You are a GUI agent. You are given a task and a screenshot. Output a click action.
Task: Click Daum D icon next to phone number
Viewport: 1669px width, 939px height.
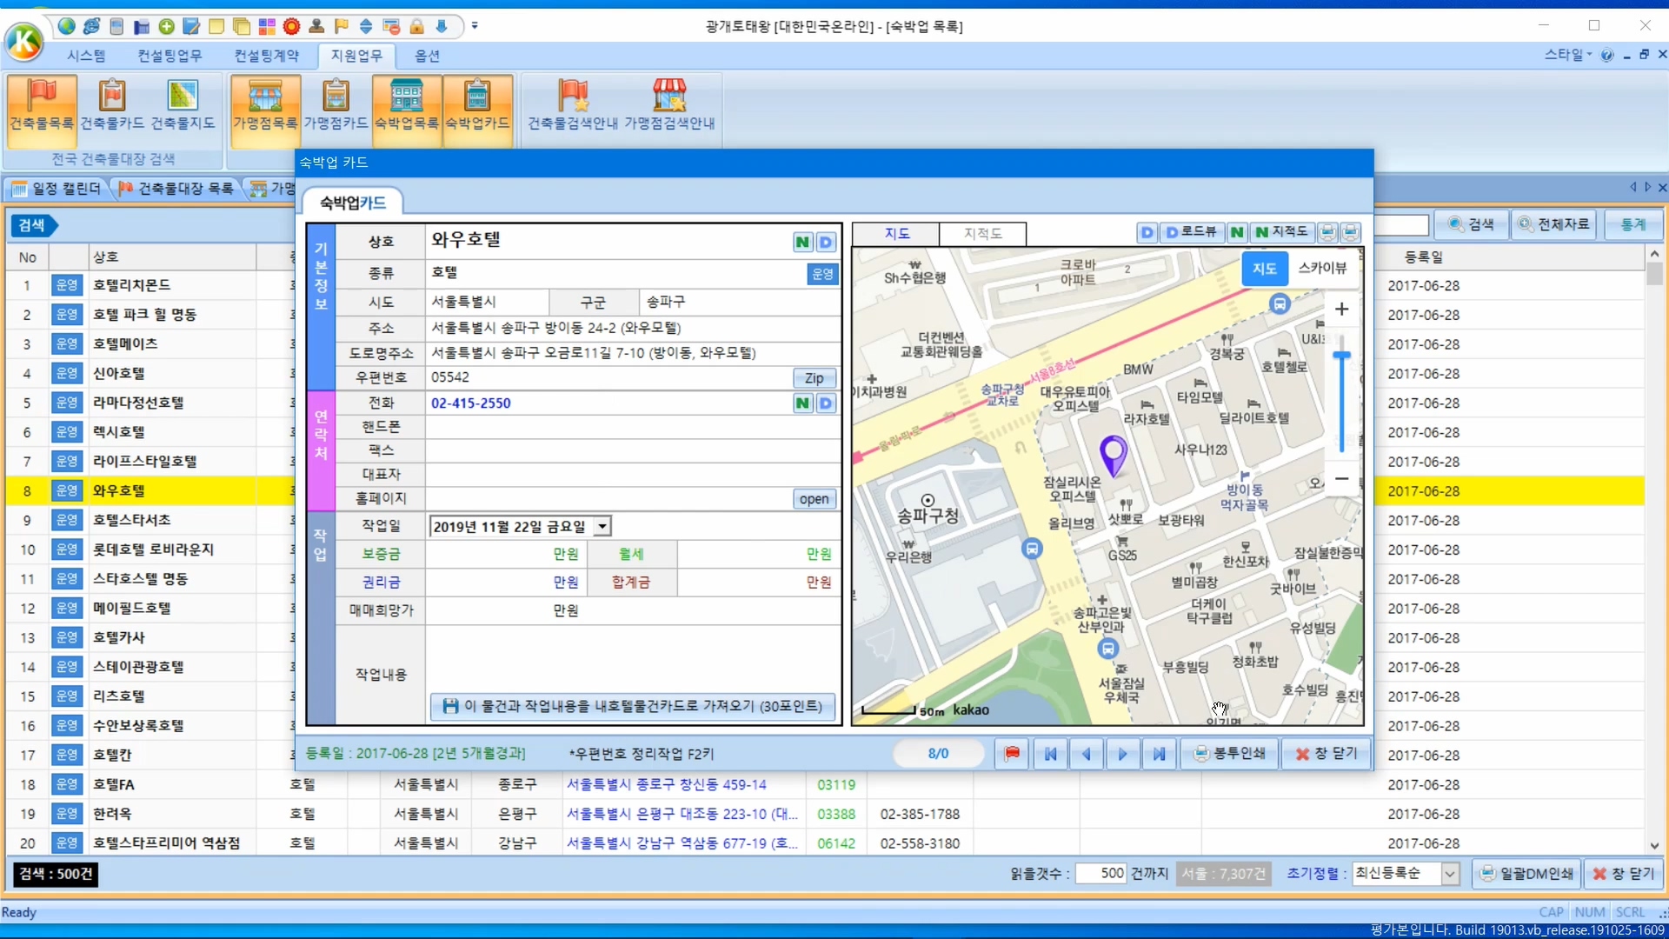[826, 403]
